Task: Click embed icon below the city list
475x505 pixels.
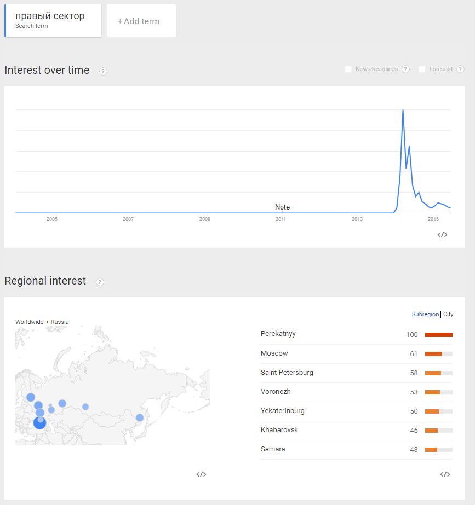Action: point(445,474)
